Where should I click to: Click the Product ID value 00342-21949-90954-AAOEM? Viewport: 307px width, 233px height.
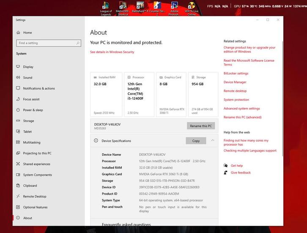pyautogui.click(x=159, y=194)
